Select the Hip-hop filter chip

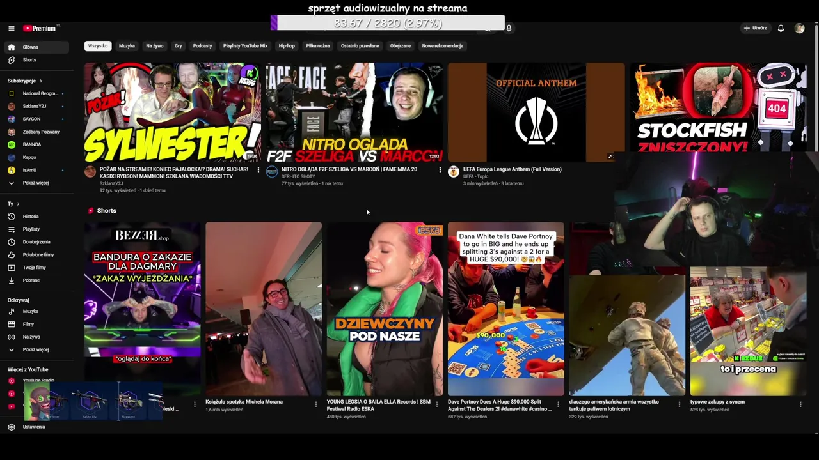point(287,46)
